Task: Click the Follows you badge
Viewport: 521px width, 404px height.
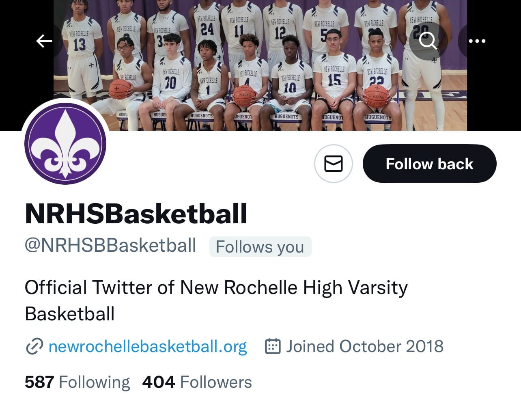Action: click(x=260, y=246)
